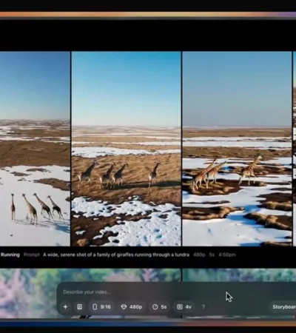Click the Storyboard button
Screen dimensions: 296x333
[283, 307]
